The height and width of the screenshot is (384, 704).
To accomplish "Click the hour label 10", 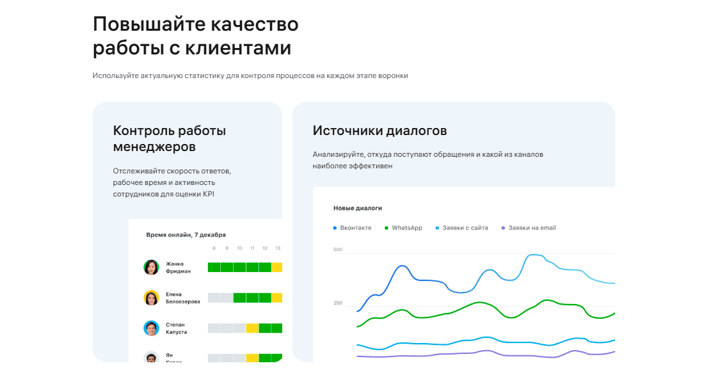I will coord(239,248).
